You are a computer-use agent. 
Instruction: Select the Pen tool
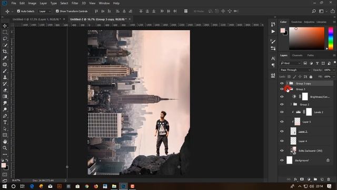5,116
